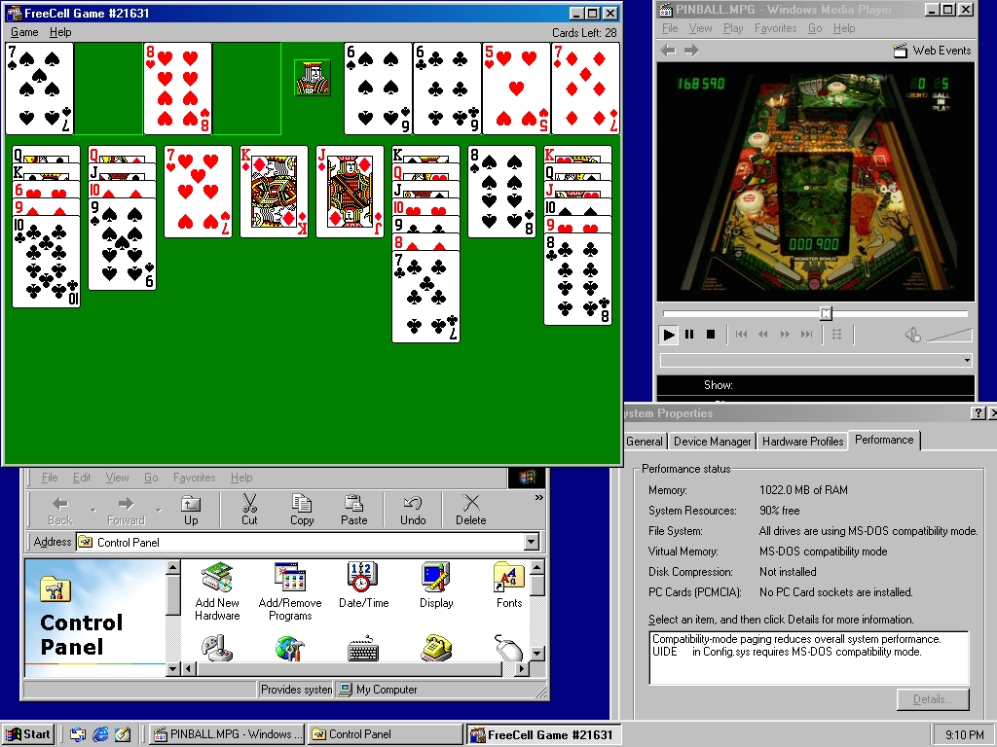
Task: Switch to the General tab
Action: click(645, 442)
